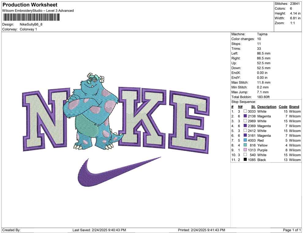Click the 'Colorway 1' value
The image size is (303, 233).
coord(28,29)
